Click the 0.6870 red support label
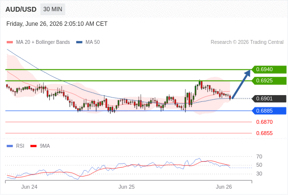The image size is (288, 195). [x=264, y=122]
